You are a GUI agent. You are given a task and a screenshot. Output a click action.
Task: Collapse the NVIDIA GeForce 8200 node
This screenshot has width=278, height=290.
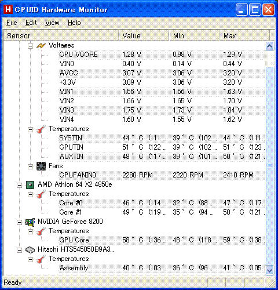click(x=19, y=222)
